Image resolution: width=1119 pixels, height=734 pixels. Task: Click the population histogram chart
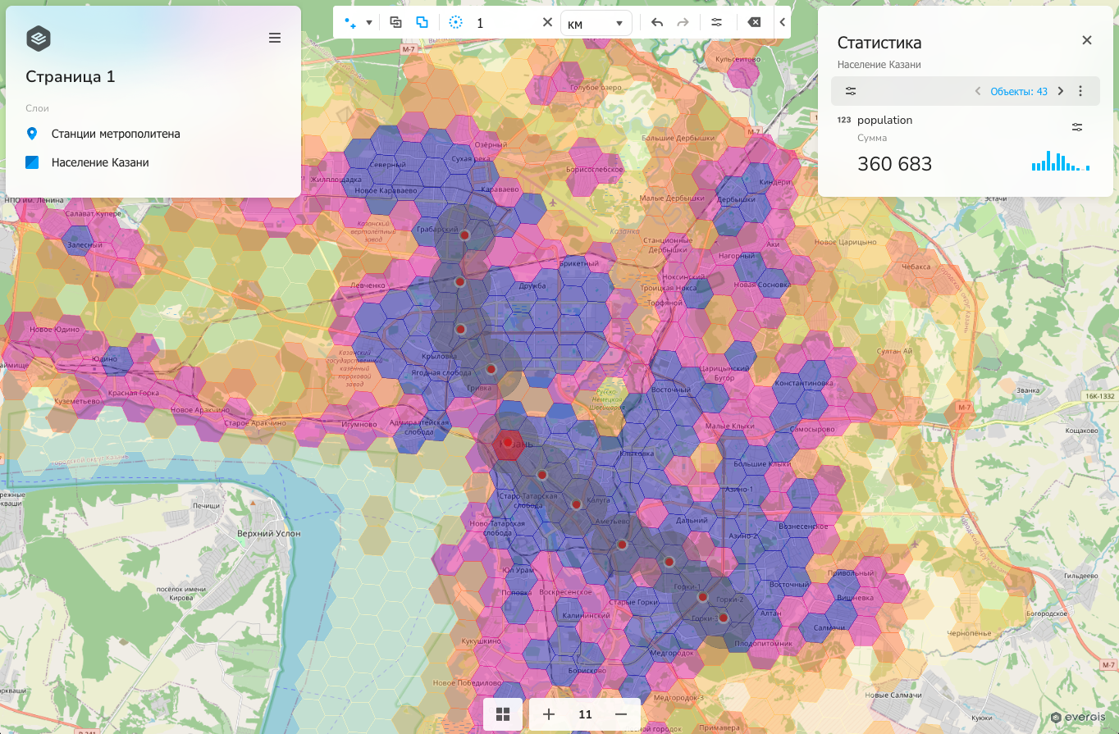1061,161
